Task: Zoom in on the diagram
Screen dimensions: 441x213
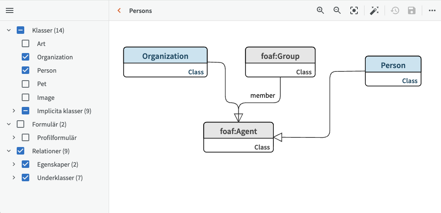Action: coord(321,10)
